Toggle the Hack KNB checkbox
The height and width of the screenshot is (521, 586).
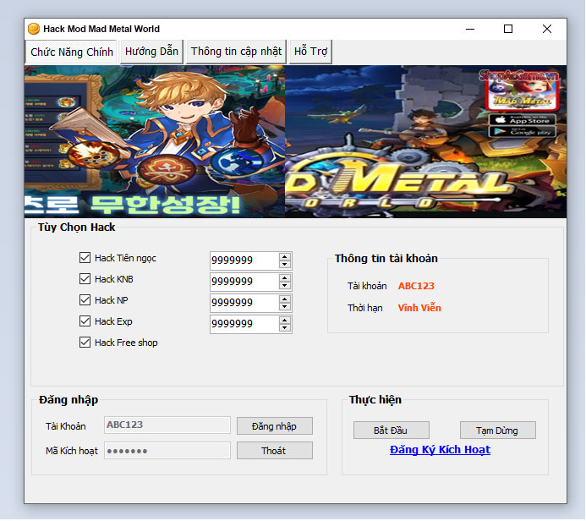coord(85,279)
